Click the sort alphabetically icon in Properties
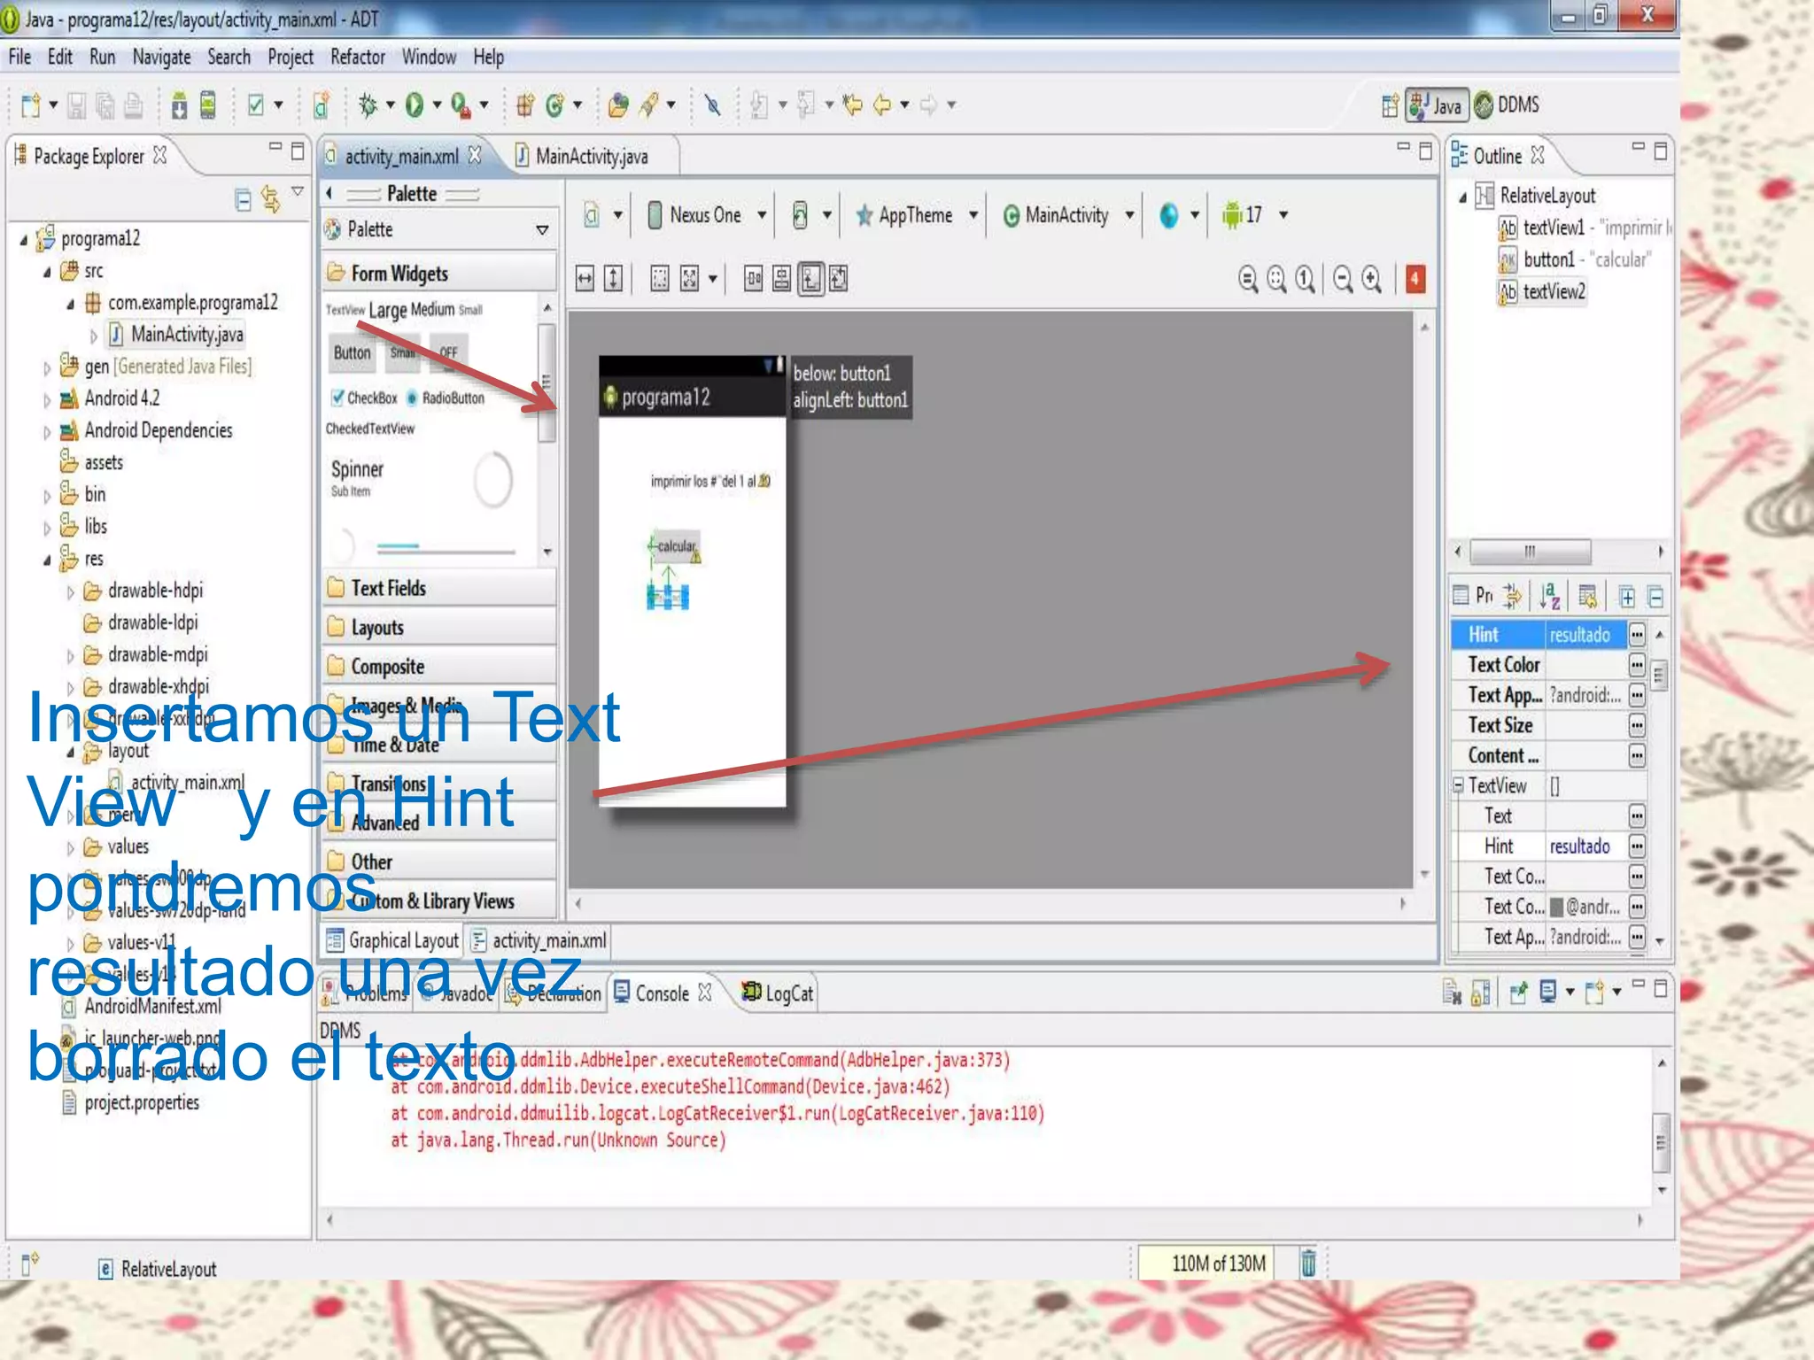 click(1549, 596)
